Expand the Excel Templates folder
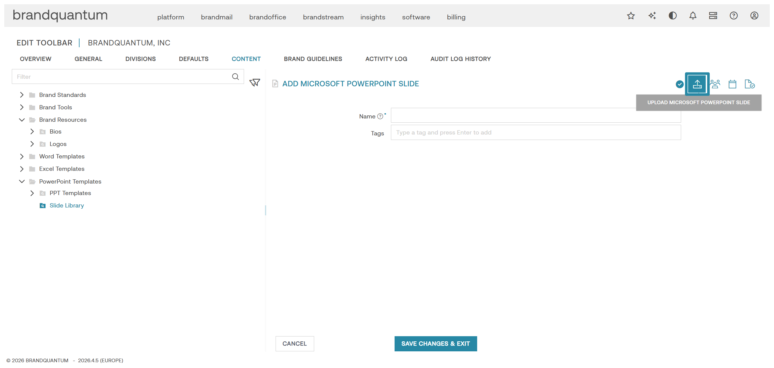Screen dimensions: 774x368 (22, 169)
